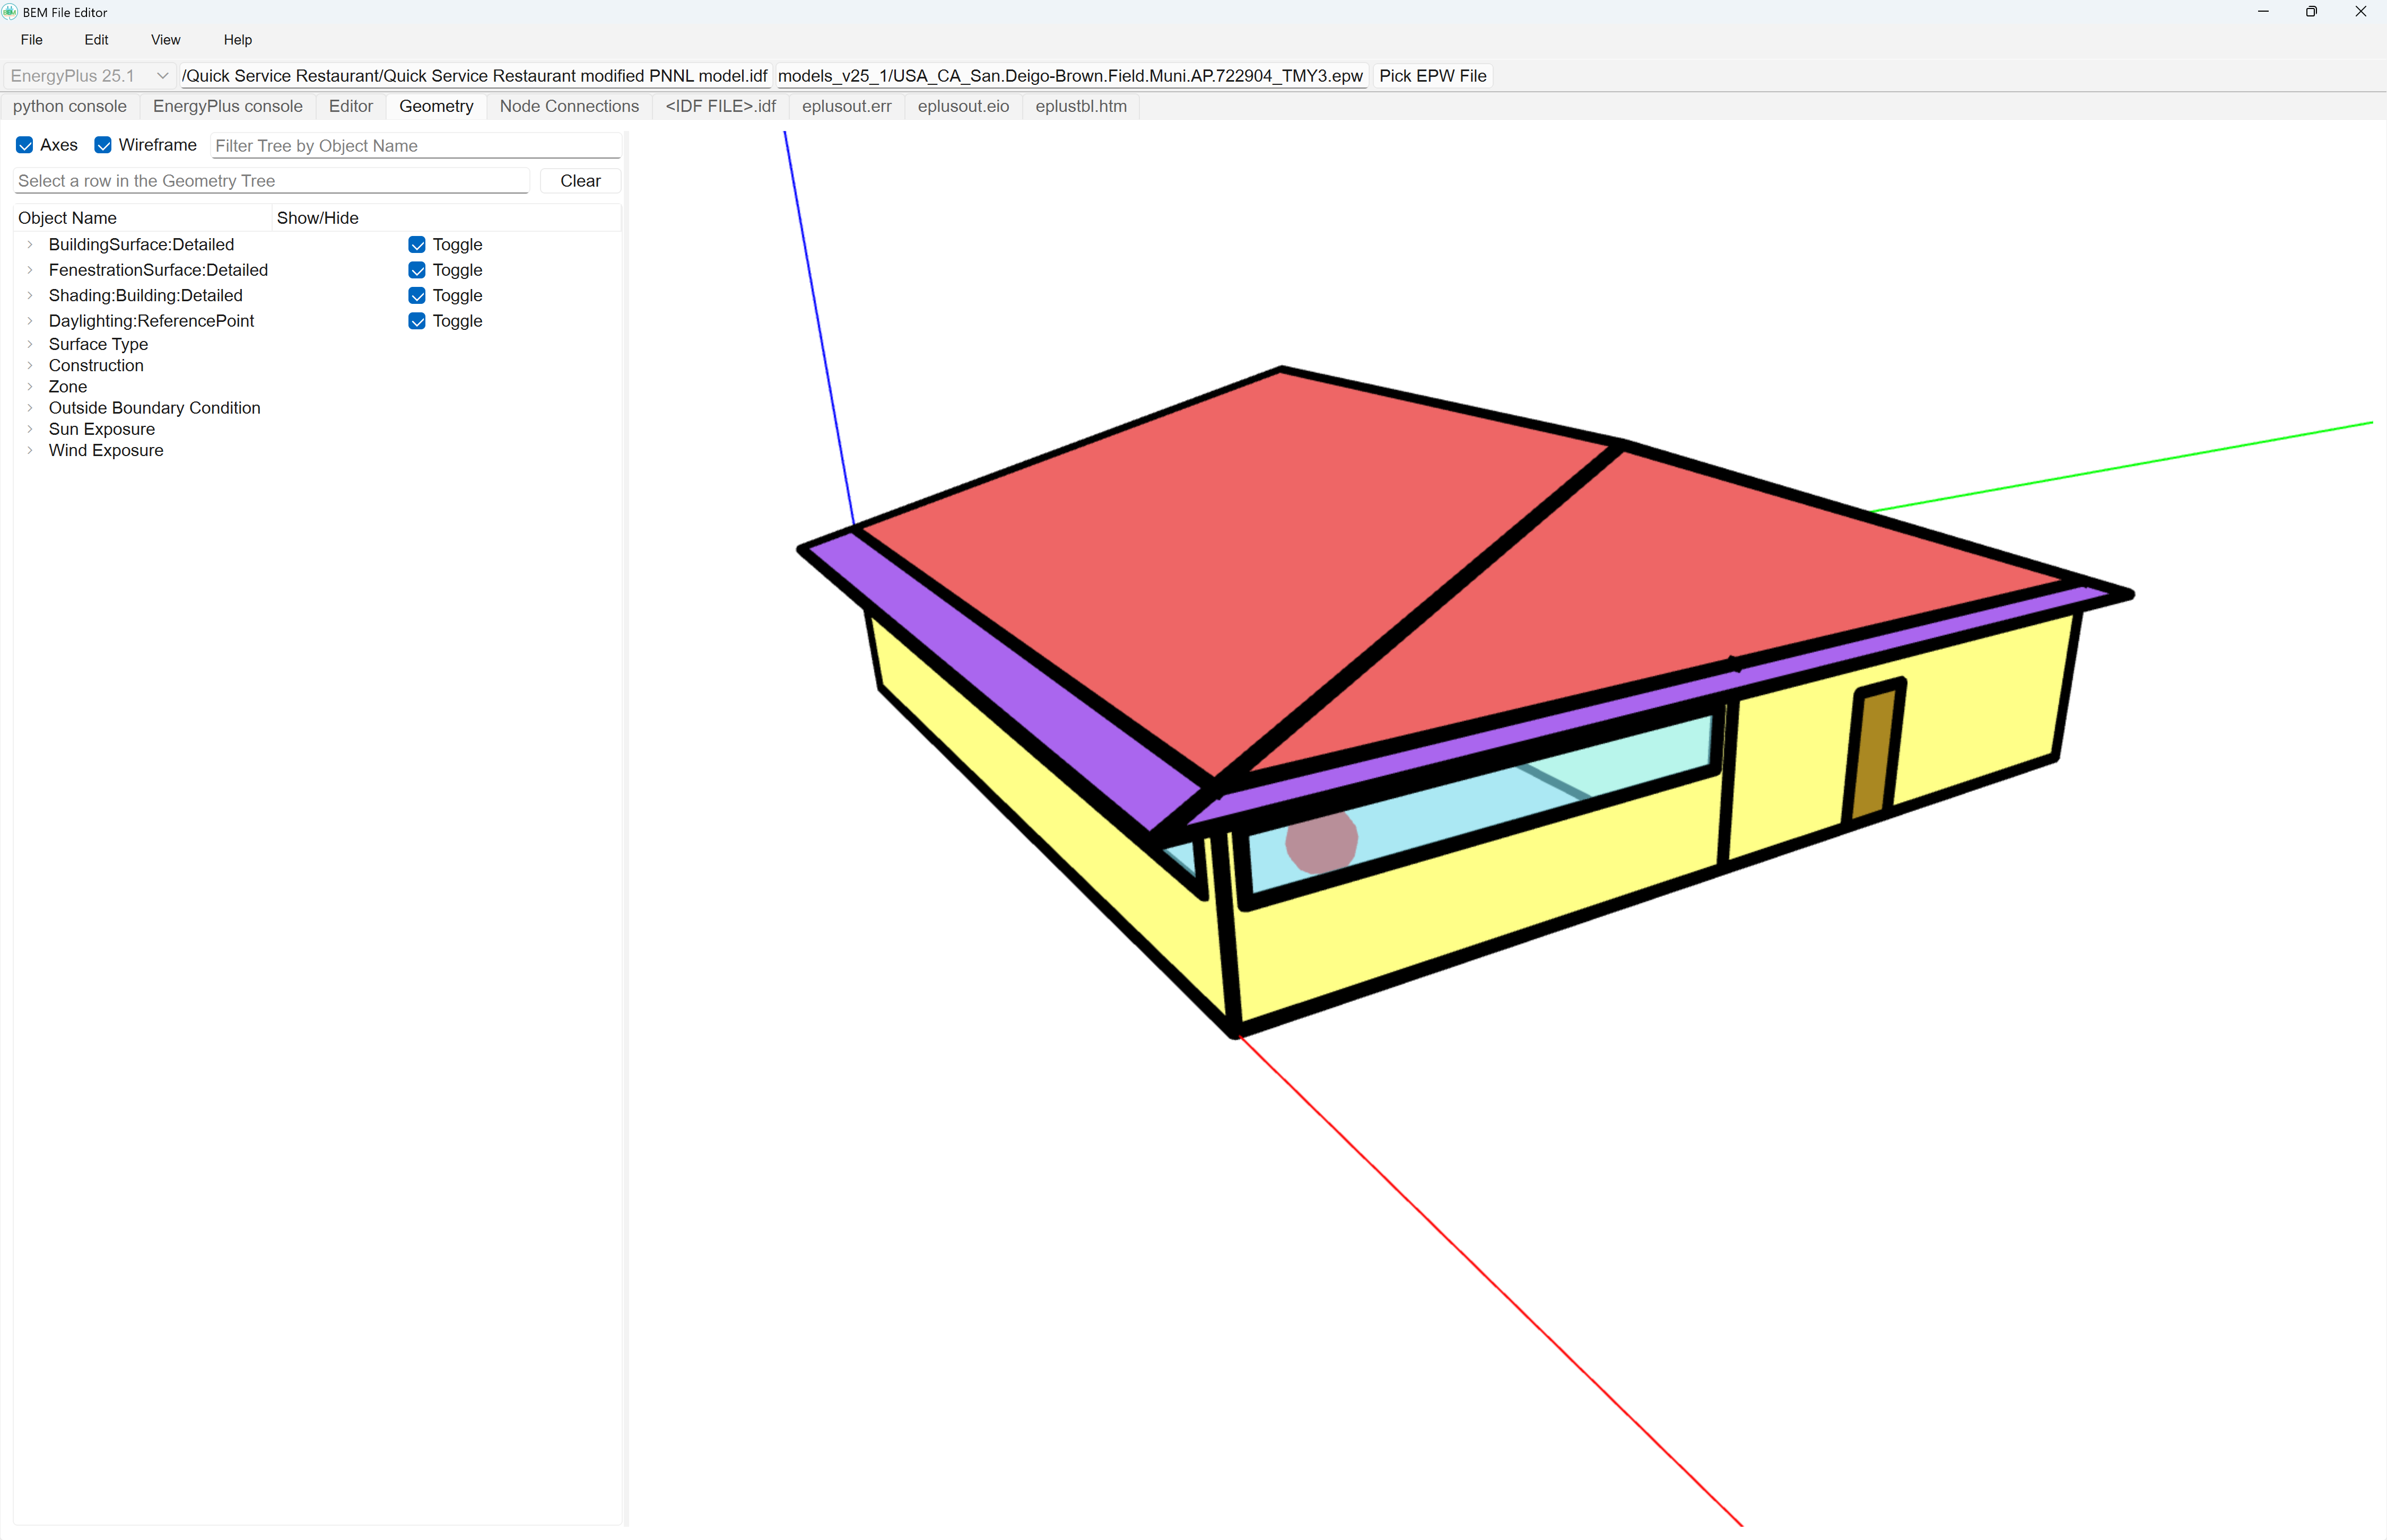Click the BEM File Editor app icon

point(10,12)
